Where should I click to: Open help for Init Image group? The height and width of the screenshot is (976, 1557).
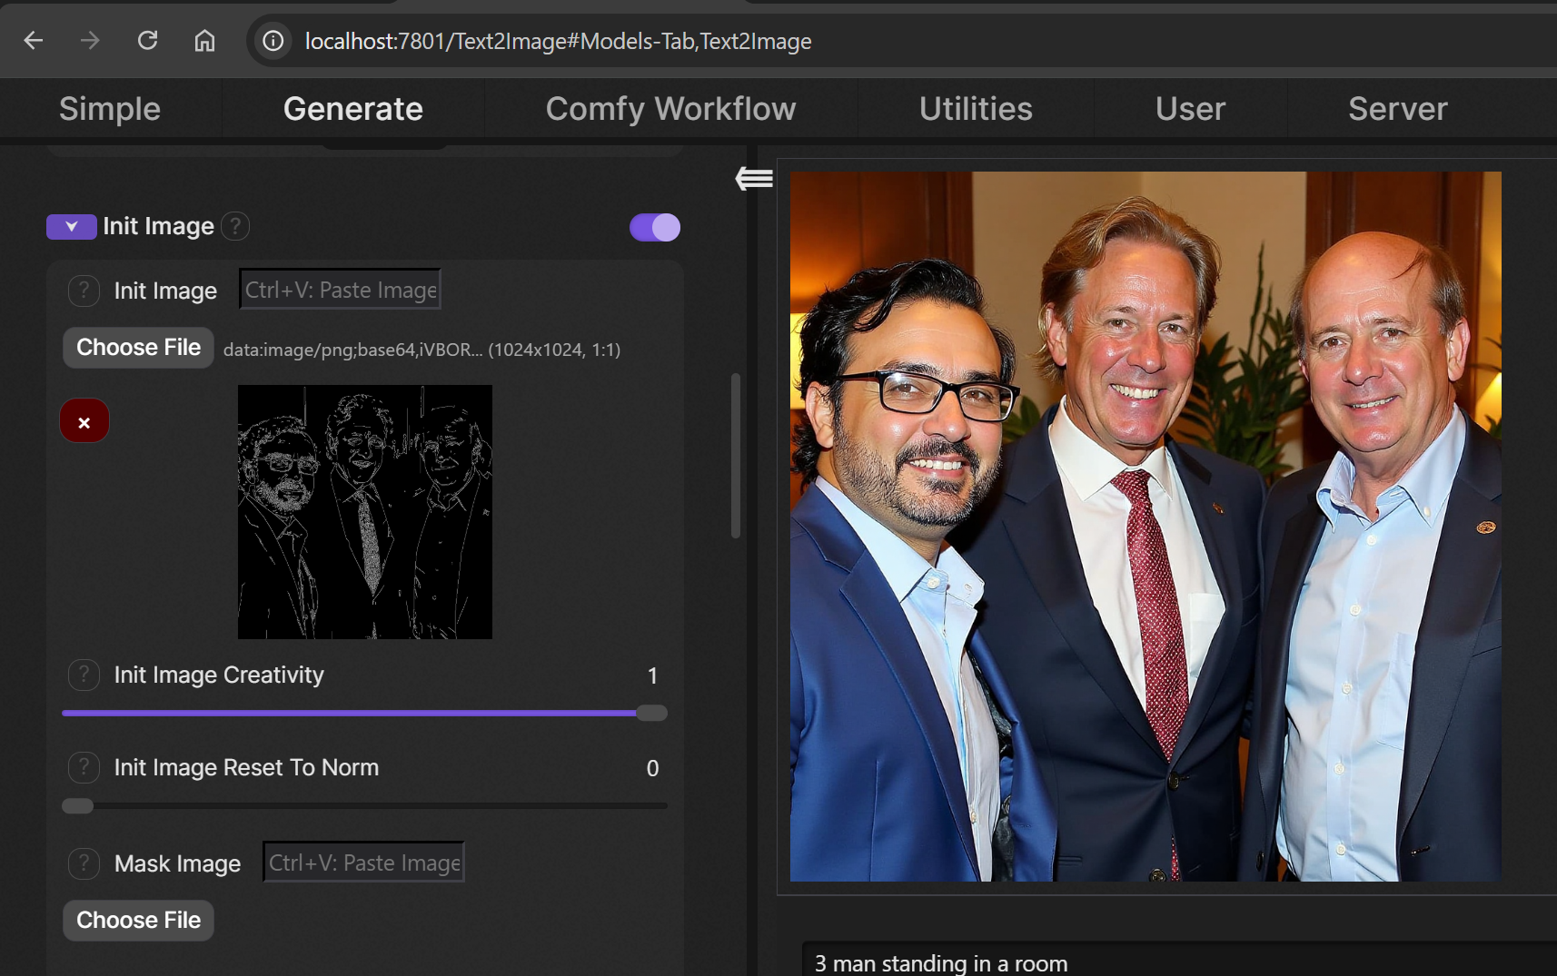[x=235, y=226]
